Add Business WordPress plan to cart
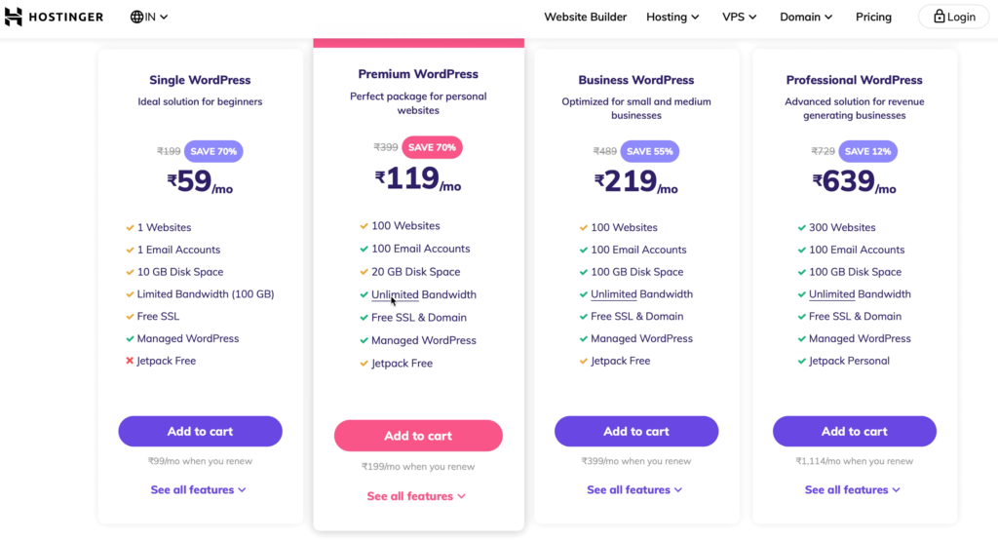This screenshot has height=542, width=998. [636, 431]
